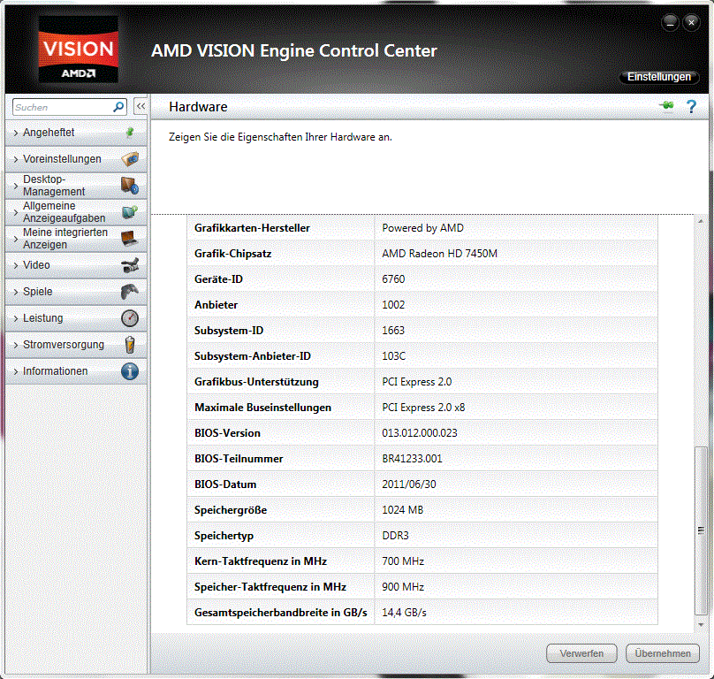The image size is (714, 679).
Task: Expand the Video section chevron
Action: [16, 265]
